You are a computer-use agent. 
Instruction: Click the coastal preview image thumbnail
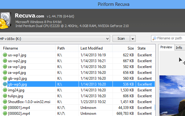[x=172, y=96]
